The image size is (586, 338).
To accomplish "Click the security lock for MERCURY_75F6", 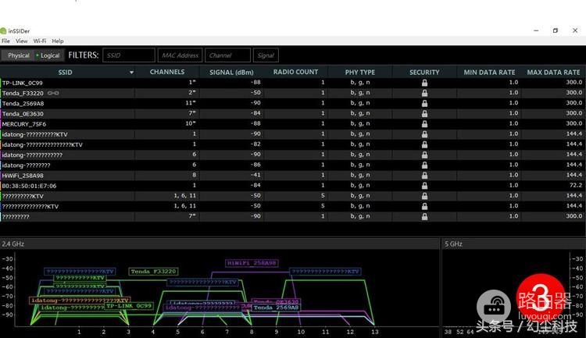I will (x=424, y=124).
